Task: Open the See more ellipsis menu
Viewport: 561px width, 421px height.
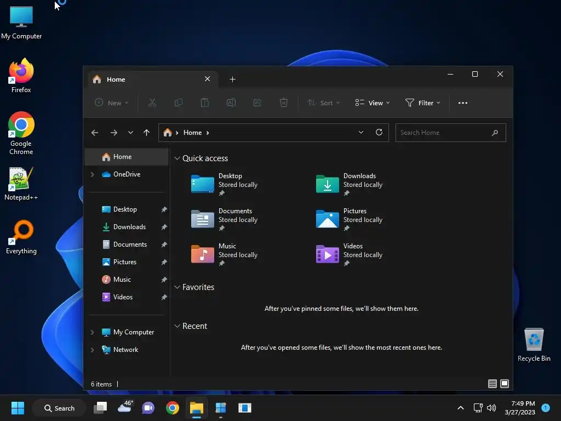Action: coord(462,103)
